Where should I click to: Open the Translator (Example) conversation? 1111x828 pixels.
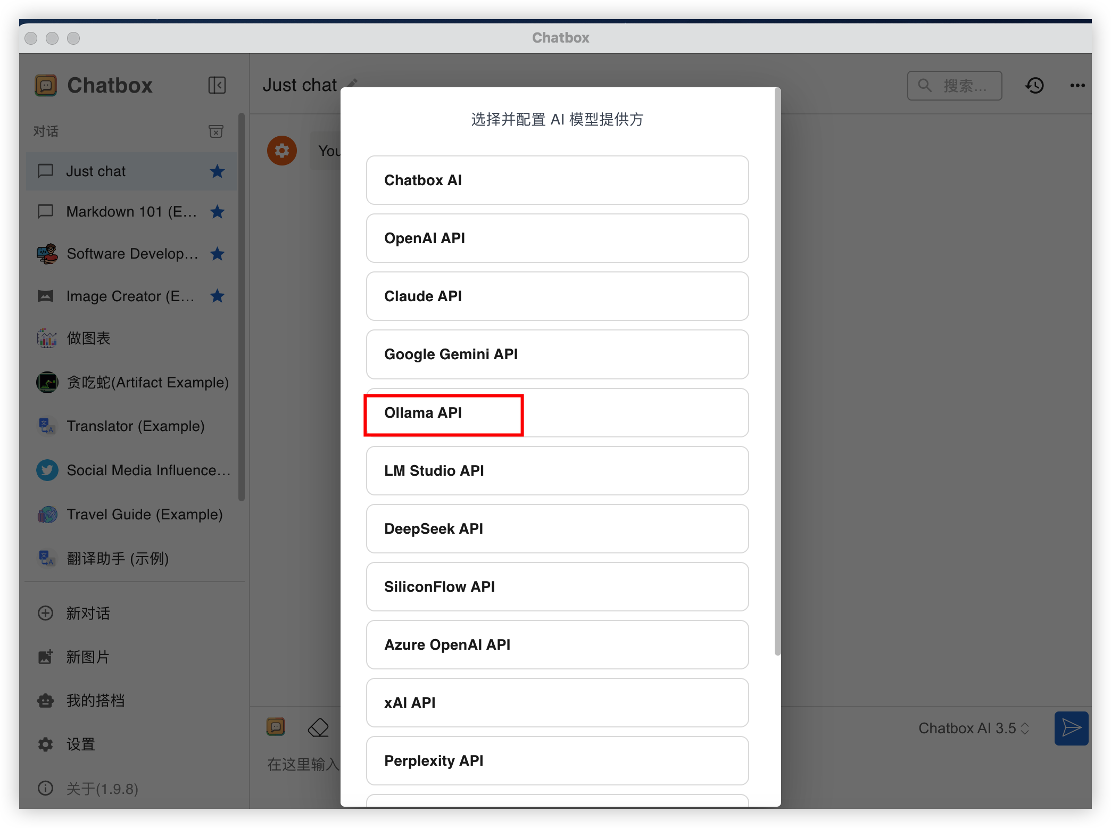point(135,426)
